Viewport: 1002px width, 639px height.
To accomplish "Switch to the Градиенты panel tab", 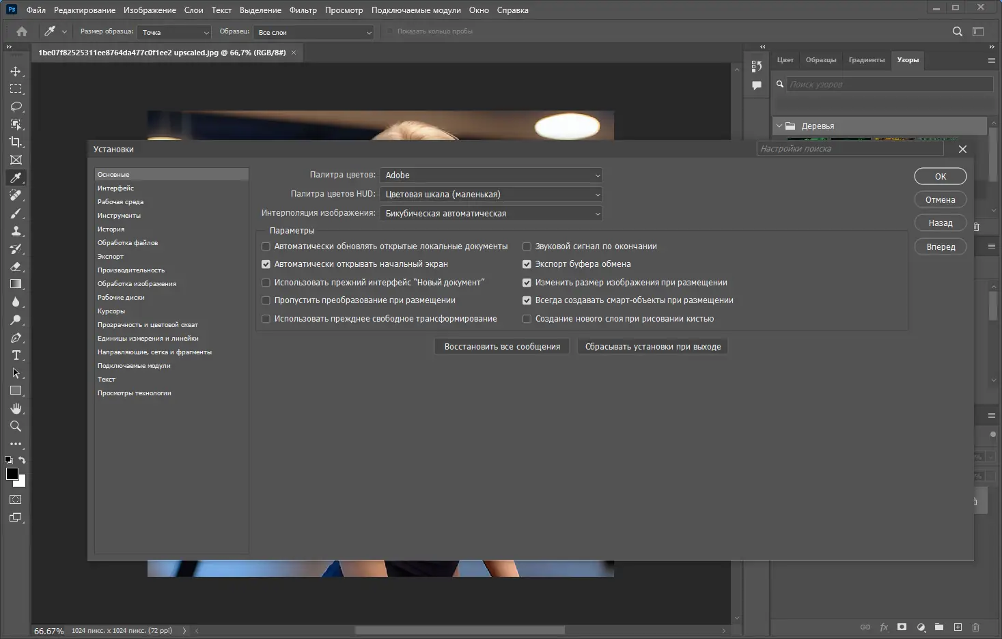I will [x=866, y=60].
